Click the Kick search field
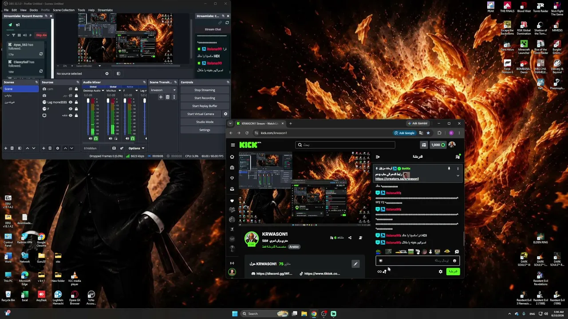568x319 pixels. [345, 145]
